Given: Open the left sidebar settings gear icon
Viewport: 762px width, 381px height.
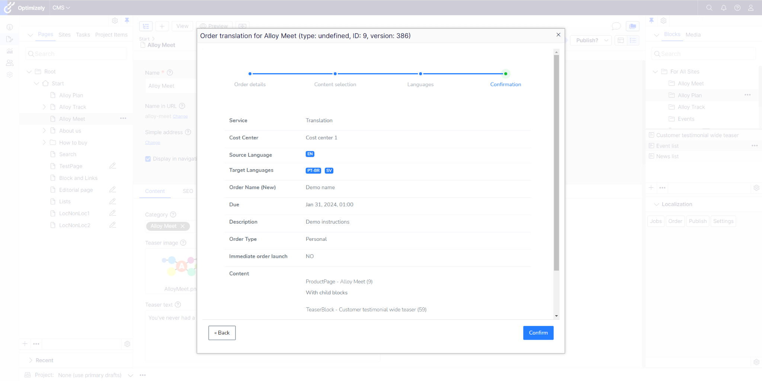Looking at the screenshot, I should click(x=10, y=75).
